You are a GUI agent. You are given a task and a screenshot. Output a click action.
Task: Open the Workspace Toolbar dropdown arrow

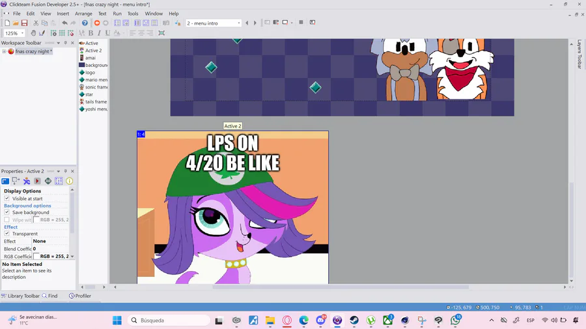pos(59,43)
